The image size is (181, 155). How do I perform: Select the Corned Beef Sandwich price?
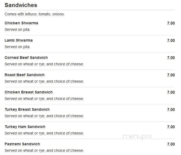pos(171,58)
